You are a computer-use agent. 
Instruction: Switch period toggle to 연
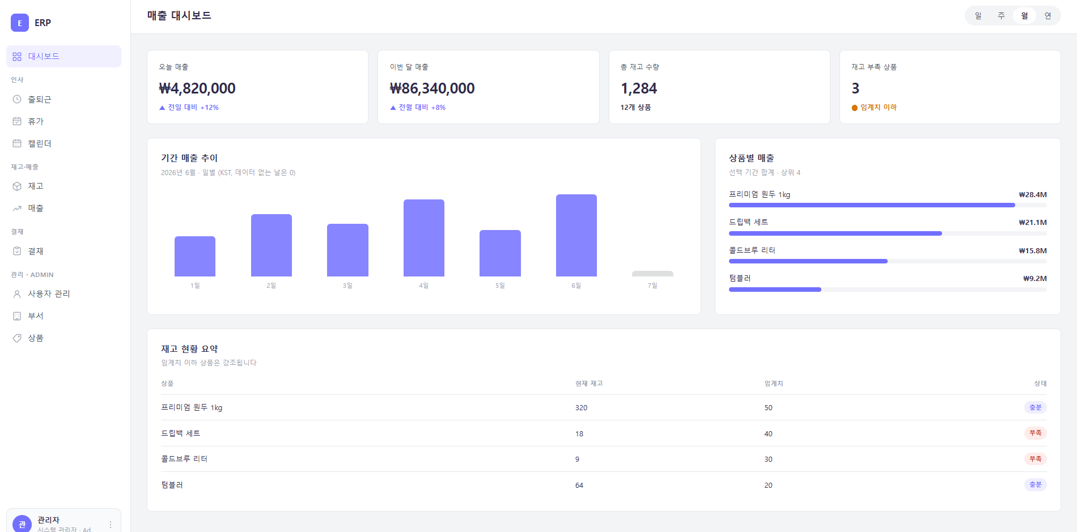[1048, 16]
